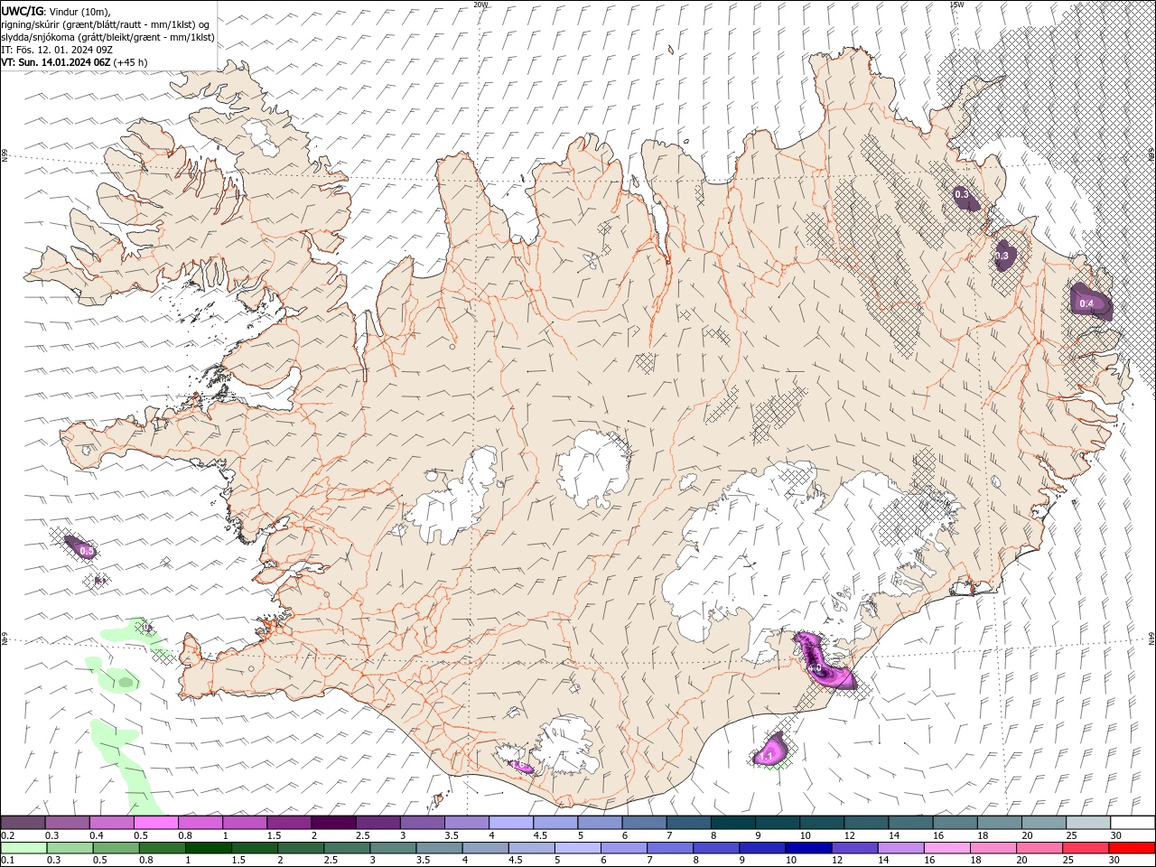
Task: Click the '0.1' value in the green legend row
Action: point(7,861)
